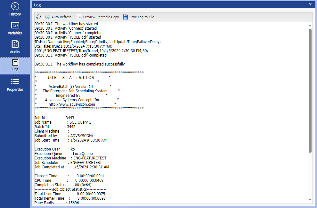Open the Properties panel
This screenshot has height=208, width=317.
coord(15,84)
